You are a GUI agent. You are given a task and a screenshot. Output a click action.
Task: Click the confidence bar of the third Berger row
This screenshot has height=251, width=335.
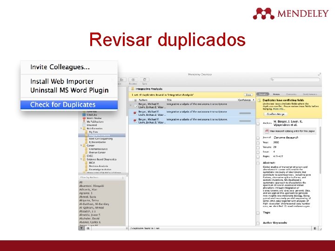(x=245, y=121)
